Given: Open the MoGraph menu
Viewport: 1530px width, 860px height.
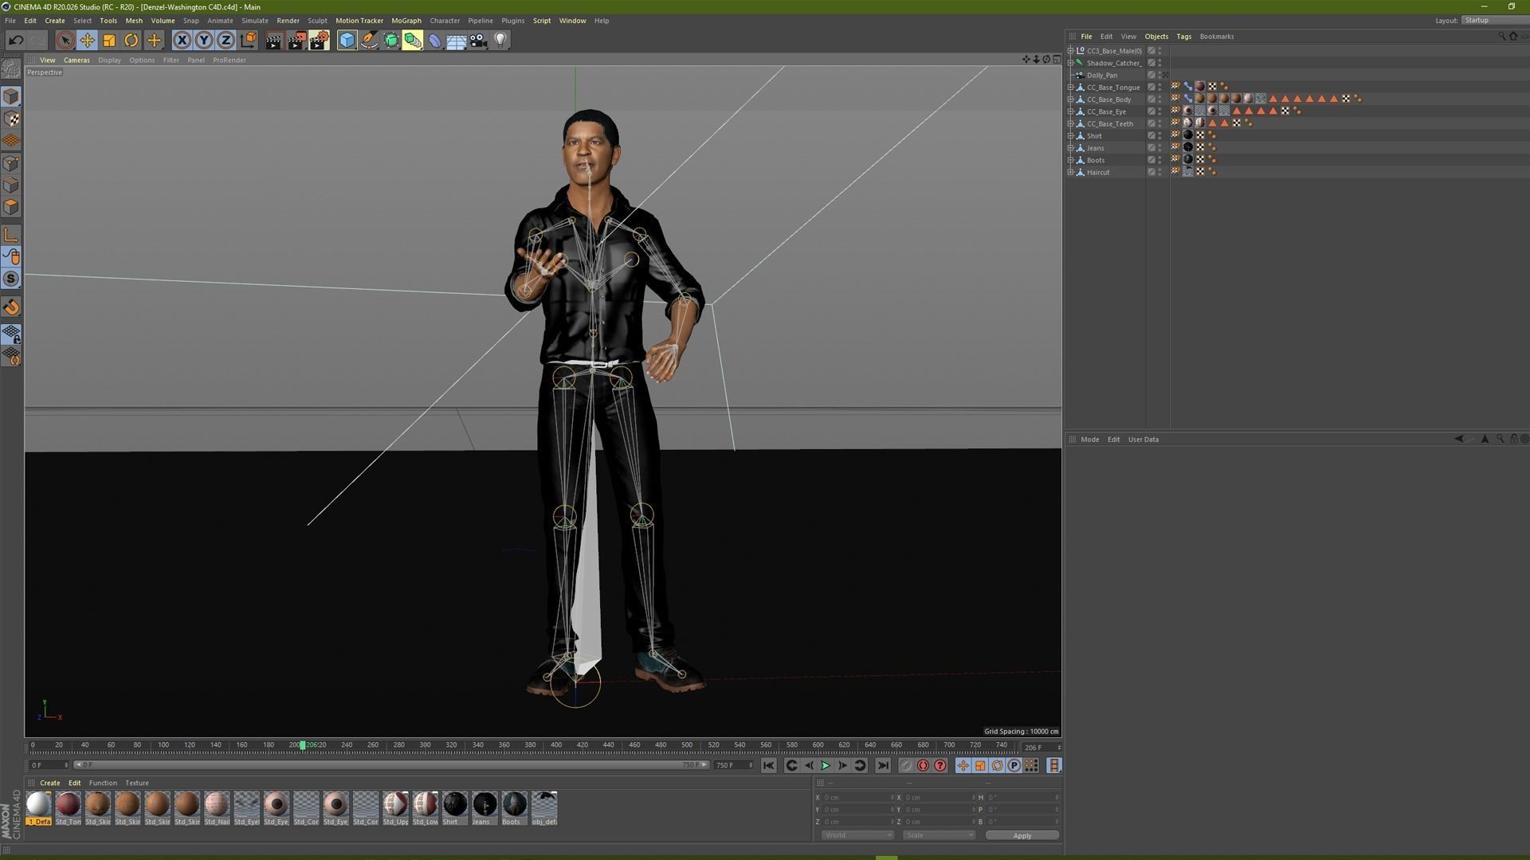Looking at the screenshot, I should point(406,21).
